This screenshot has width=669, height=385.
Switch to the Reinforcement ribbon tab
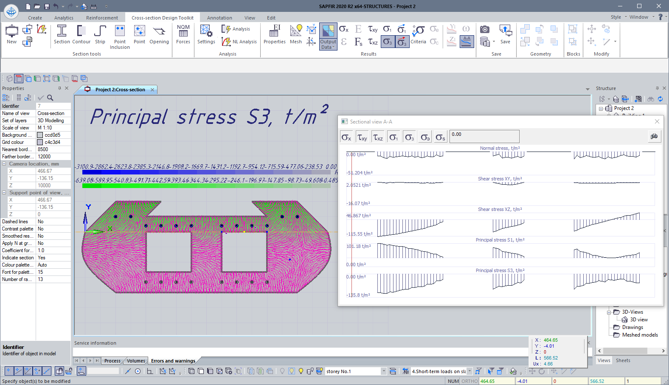pyautogui.click(x=102, y=18)
